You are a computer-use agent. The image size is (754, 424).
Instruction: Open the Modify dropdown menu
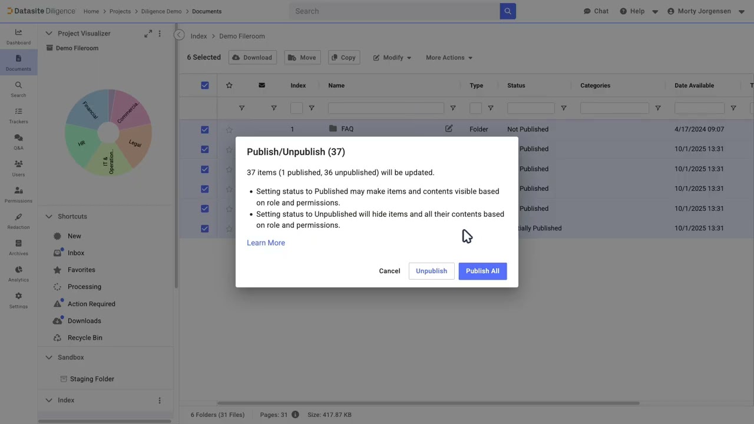tap(392, 58)
